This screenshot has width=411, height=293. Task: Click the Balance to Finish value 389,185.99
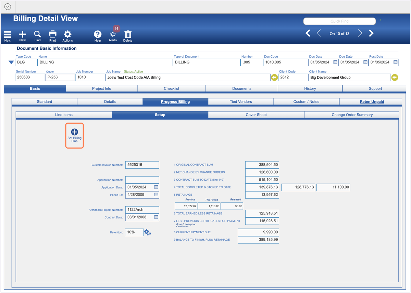258,240
